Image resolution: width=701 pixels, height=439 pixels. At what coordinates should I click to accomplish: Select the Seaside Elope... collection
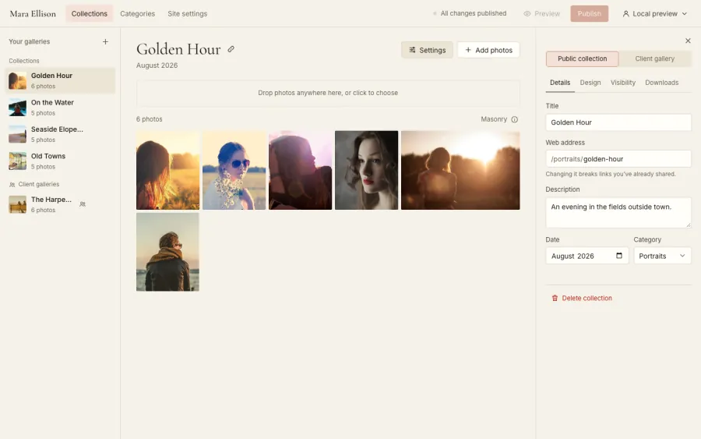pyautogui.click(x=60, y=134)
